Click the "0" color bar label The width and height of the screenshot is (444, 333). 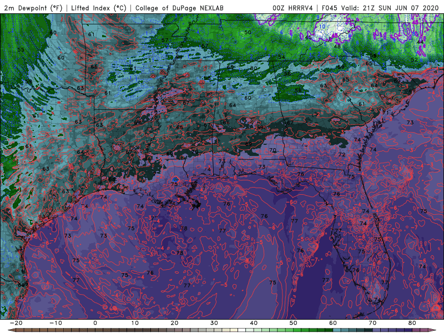95,323
